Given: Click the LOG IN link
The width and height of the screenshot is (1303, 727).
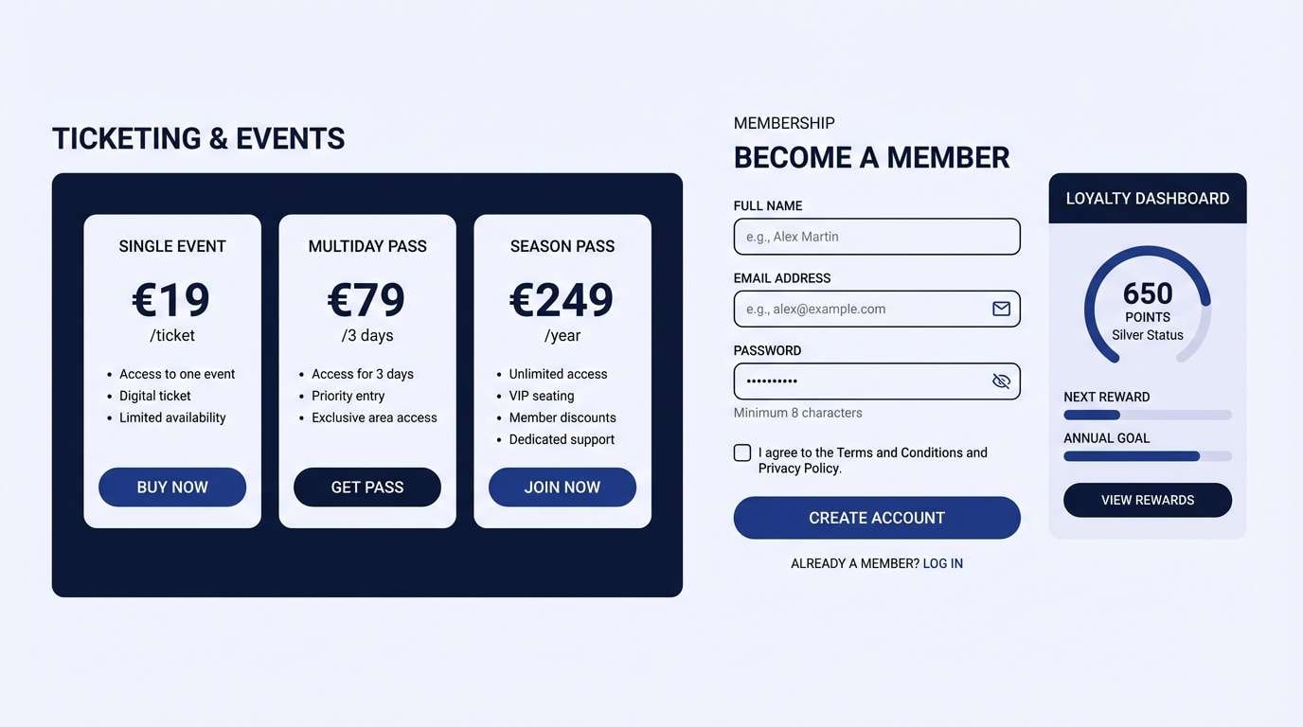Looking at the screenshot, I should point(943,562).
